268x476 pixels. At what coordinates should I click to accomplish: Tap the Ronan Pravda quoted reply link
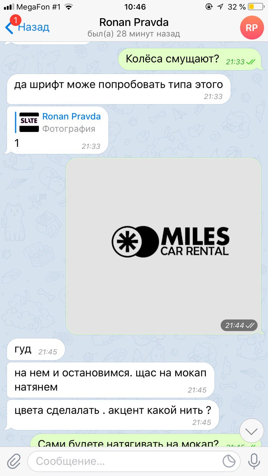coord(71,116)
